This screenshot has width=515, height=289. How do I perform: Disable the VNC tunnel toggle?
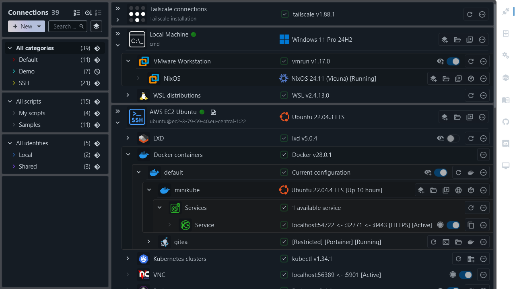[x=466, y=275]
